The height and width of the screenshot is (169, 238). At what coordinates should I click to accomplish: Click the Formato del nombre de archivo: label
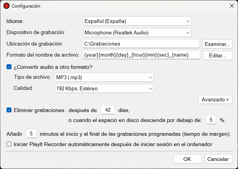(43, 55)
